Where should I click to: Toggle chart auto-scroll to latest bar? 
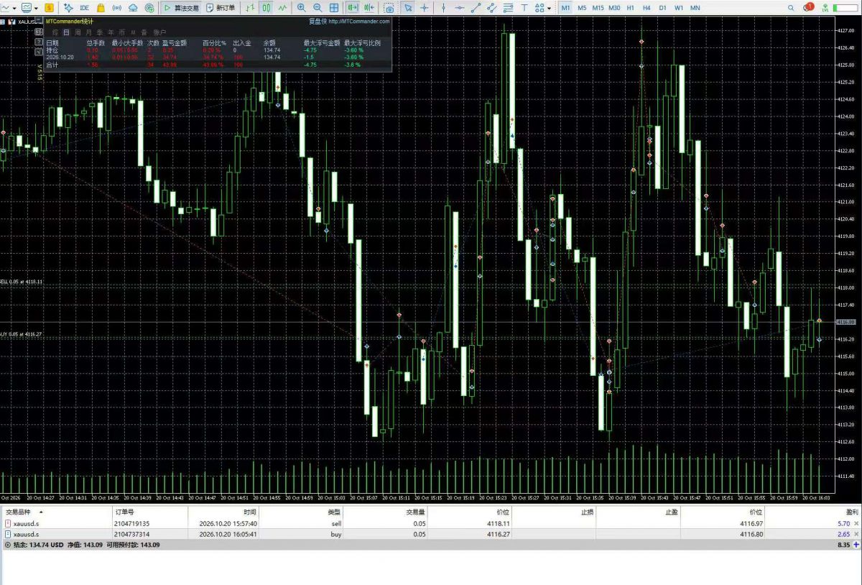353,8
